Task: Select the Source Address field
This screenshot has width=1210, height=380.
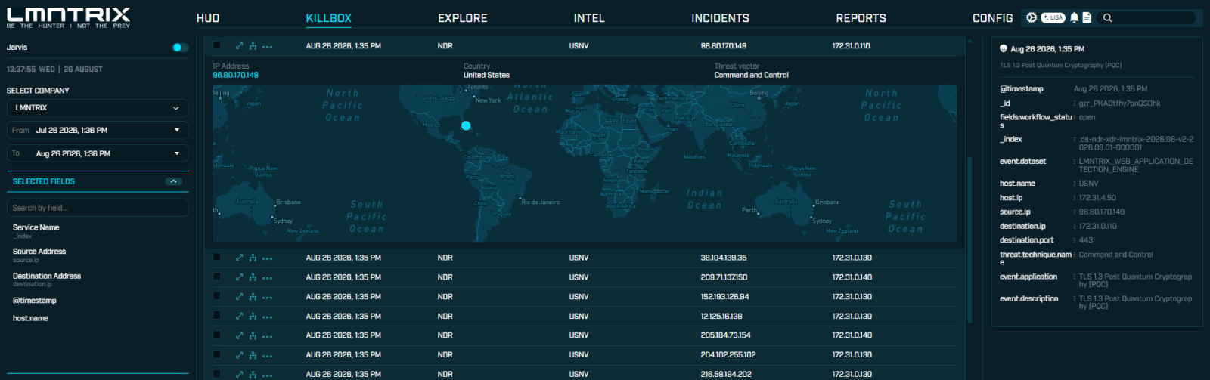Action: tap(39, 252)
